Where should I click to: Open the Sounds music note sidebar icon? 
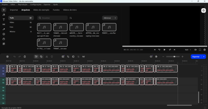click(4, 15)
